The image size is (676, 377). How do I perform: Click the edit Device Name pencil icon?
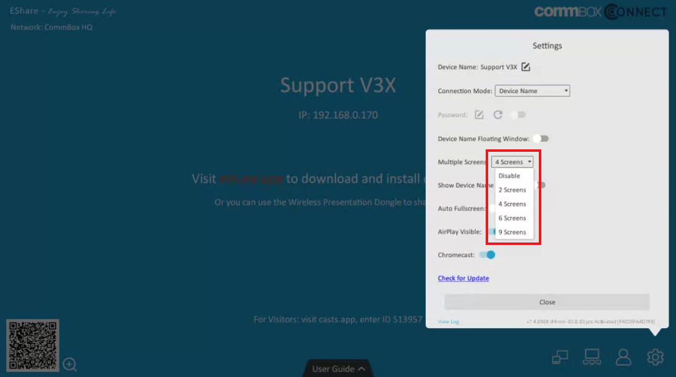[x=525, y=67]
